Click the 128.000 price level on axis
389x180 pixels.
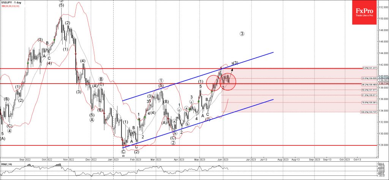tap(383, 145)
